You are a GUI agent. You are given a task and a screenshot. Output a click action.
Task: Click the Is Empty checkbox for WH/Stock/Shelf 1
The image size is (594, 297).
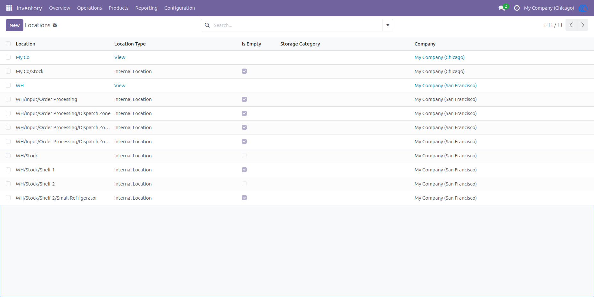pyautogui.click(x=244, y=170)
